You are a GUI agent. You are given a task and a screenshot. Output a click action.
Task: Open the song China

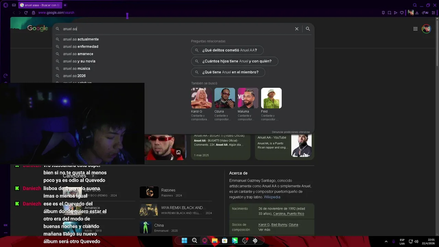176,227
